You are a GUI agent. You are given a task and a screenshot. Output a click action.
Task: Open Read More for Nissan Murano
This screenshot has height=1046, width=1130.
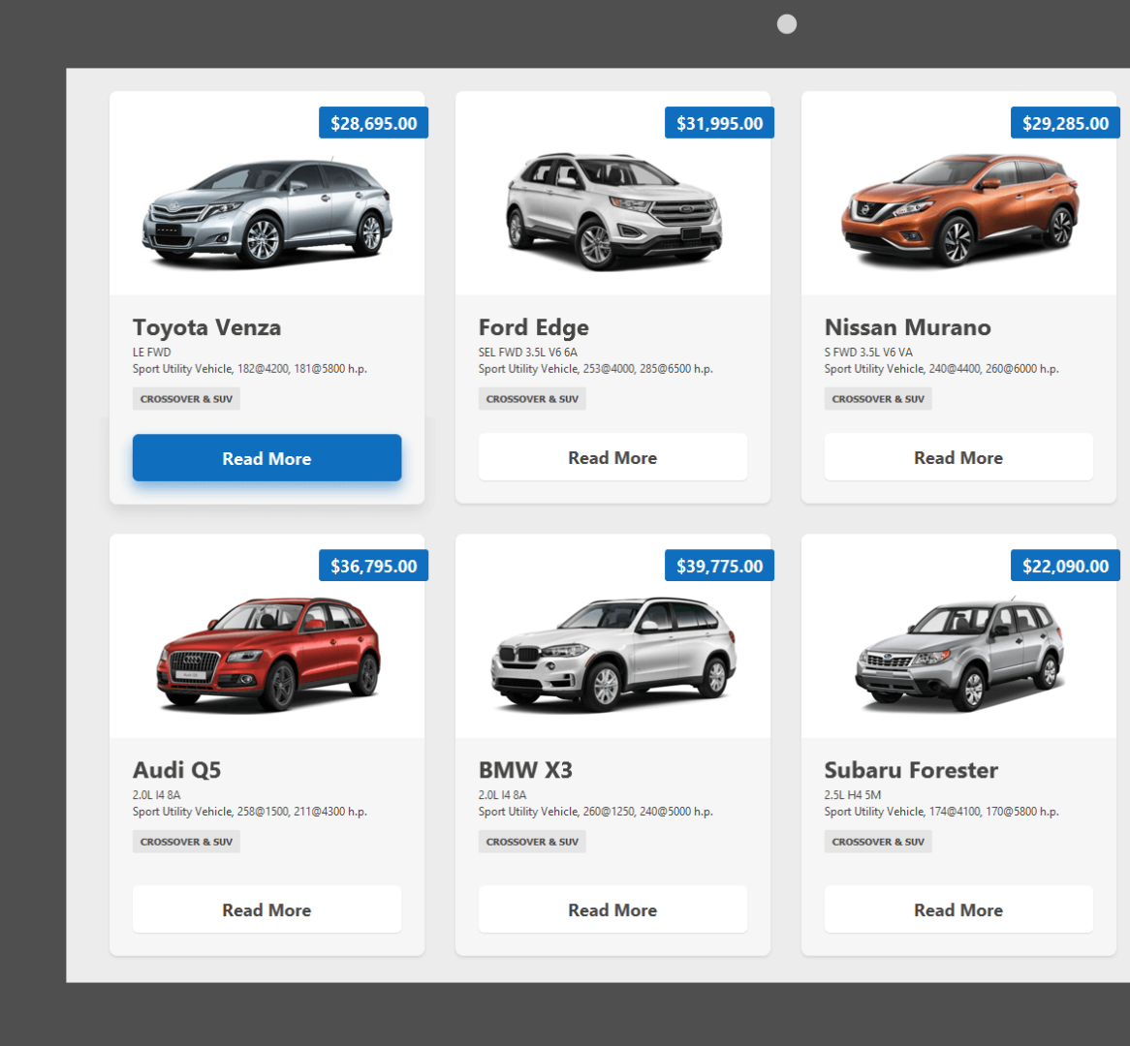(958, 457)
